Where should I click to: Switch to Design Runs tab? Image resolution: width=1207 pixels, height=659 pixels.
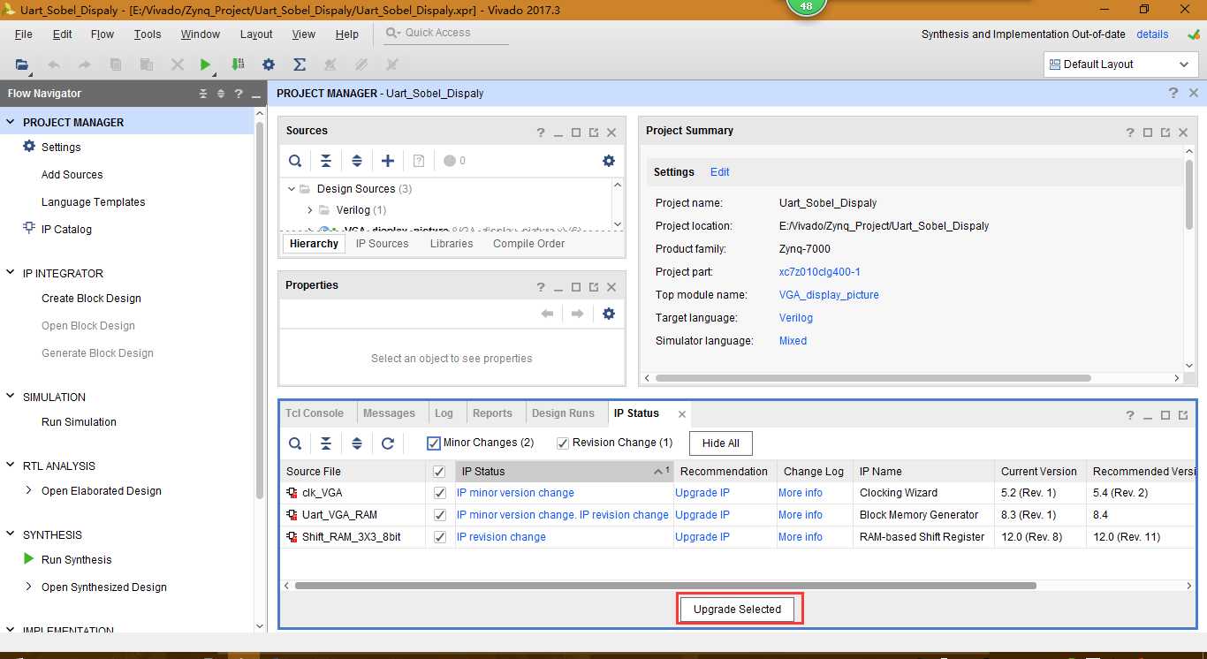coord(563,413)
